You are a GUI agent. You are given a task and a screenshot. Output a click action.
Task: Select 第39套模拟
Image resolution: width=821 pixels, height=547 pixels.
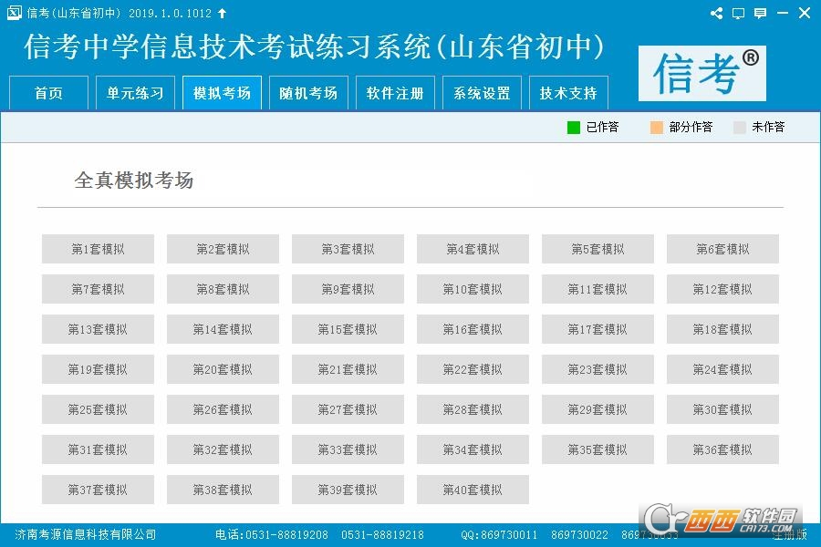[x=348, y=490]
